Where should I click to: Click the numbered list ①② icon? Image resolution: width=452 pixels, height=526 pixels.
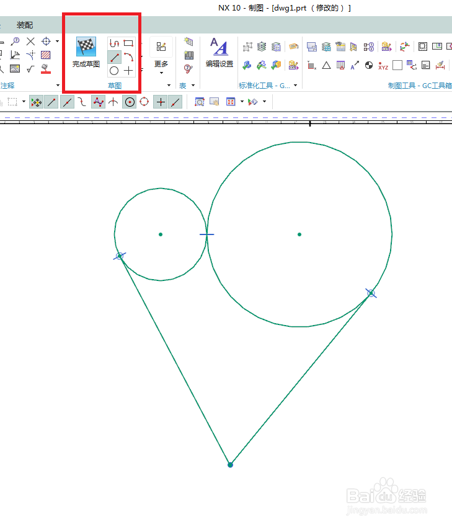[x=369, y=47]
